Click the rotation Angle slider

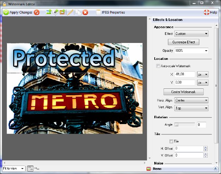185,125
